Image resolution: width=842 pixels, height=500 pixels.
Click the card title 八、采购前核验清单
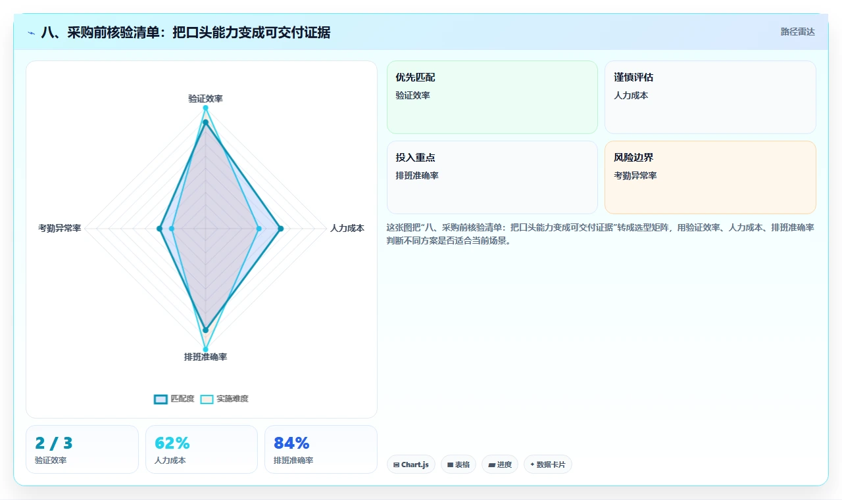186,32
